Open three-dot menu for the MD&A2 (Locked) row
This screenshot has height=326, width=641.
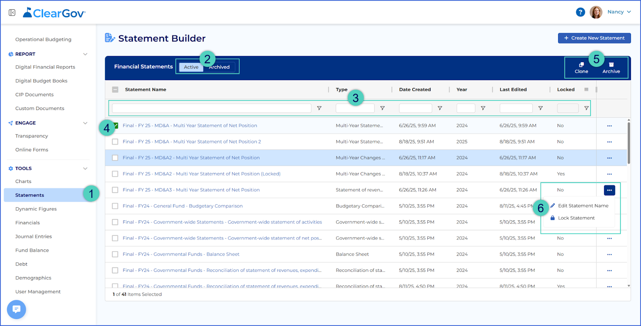point(609,174)
